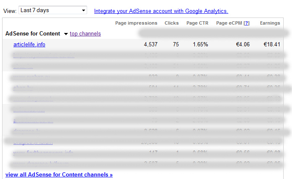Follow the Integrate AdSense with Google Analytics link
Screen dimensions: 292x179
click(161, 11)
